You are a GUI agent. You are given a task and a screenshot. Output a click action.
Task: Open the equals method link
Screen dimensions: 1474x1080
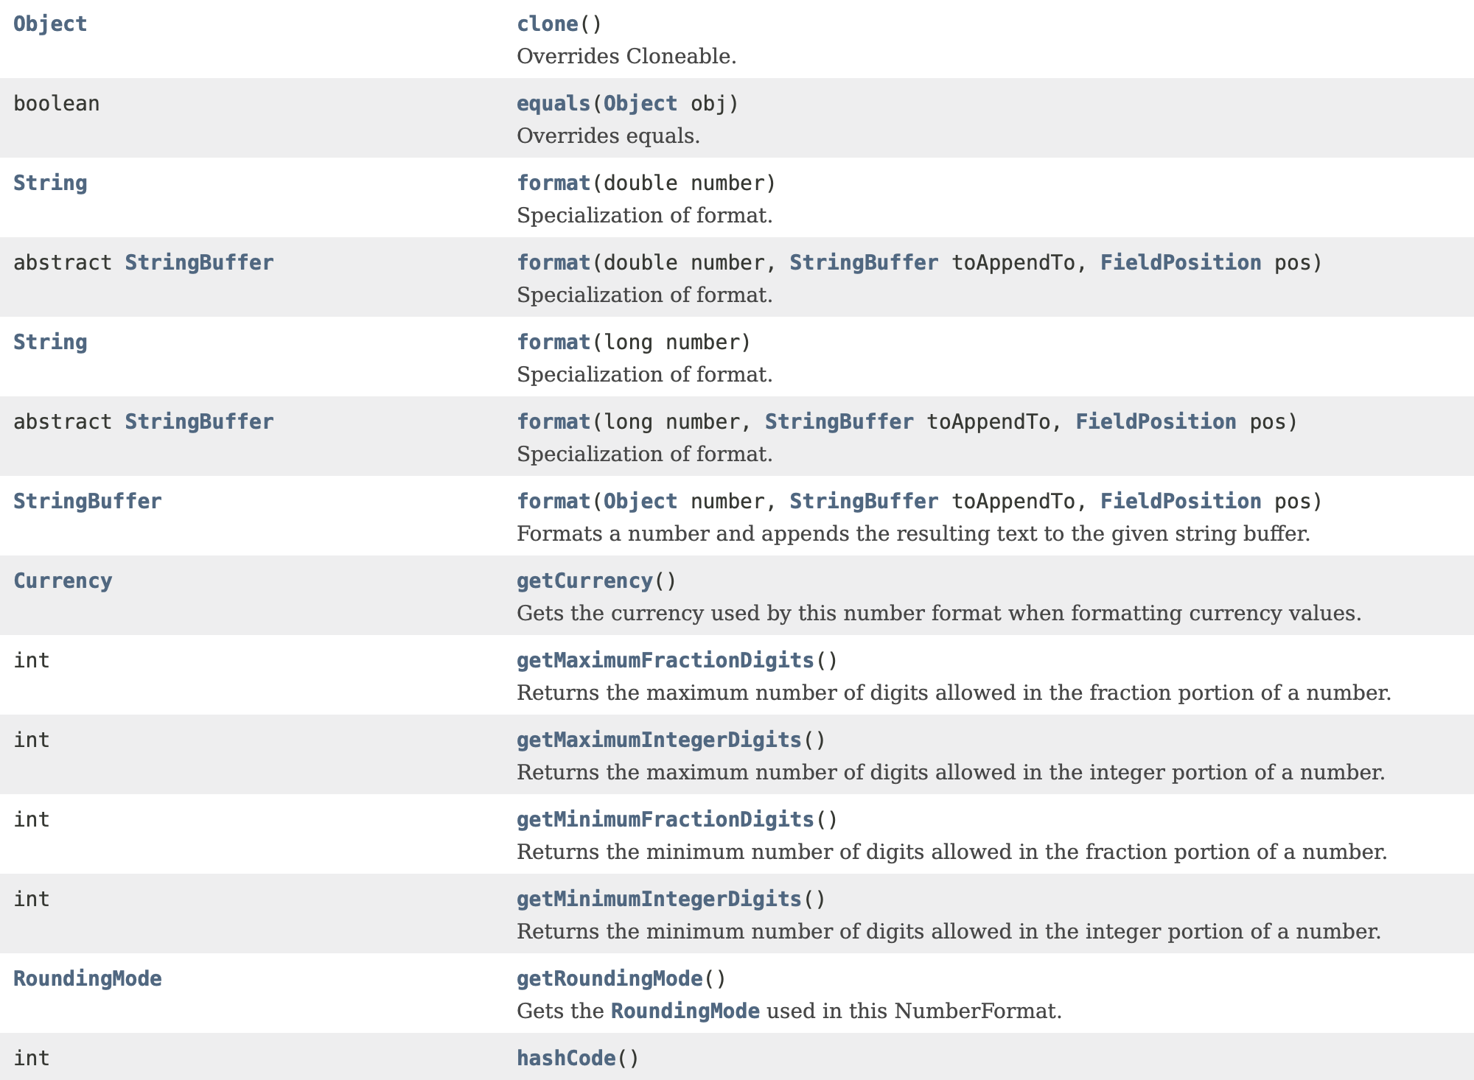[553, 104]
